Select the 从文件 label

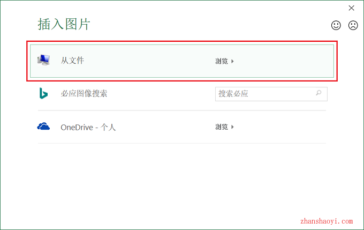point(72,61)
